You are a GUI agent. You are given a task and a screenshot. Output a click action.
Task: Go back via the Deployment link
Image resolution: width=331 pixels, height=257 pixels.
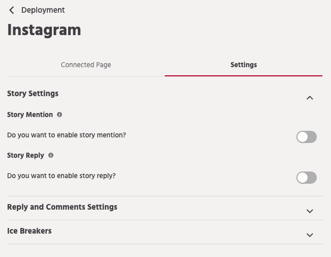pos(43,10)
